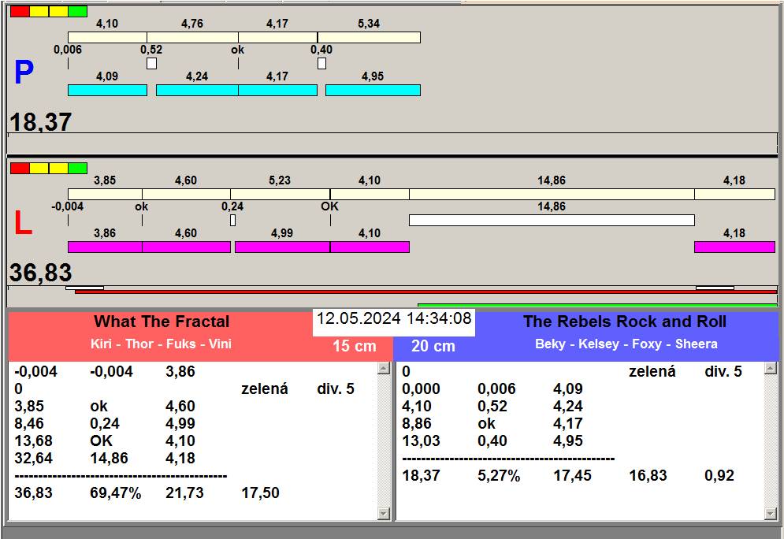Click the green light in lane L

(77, 169)
